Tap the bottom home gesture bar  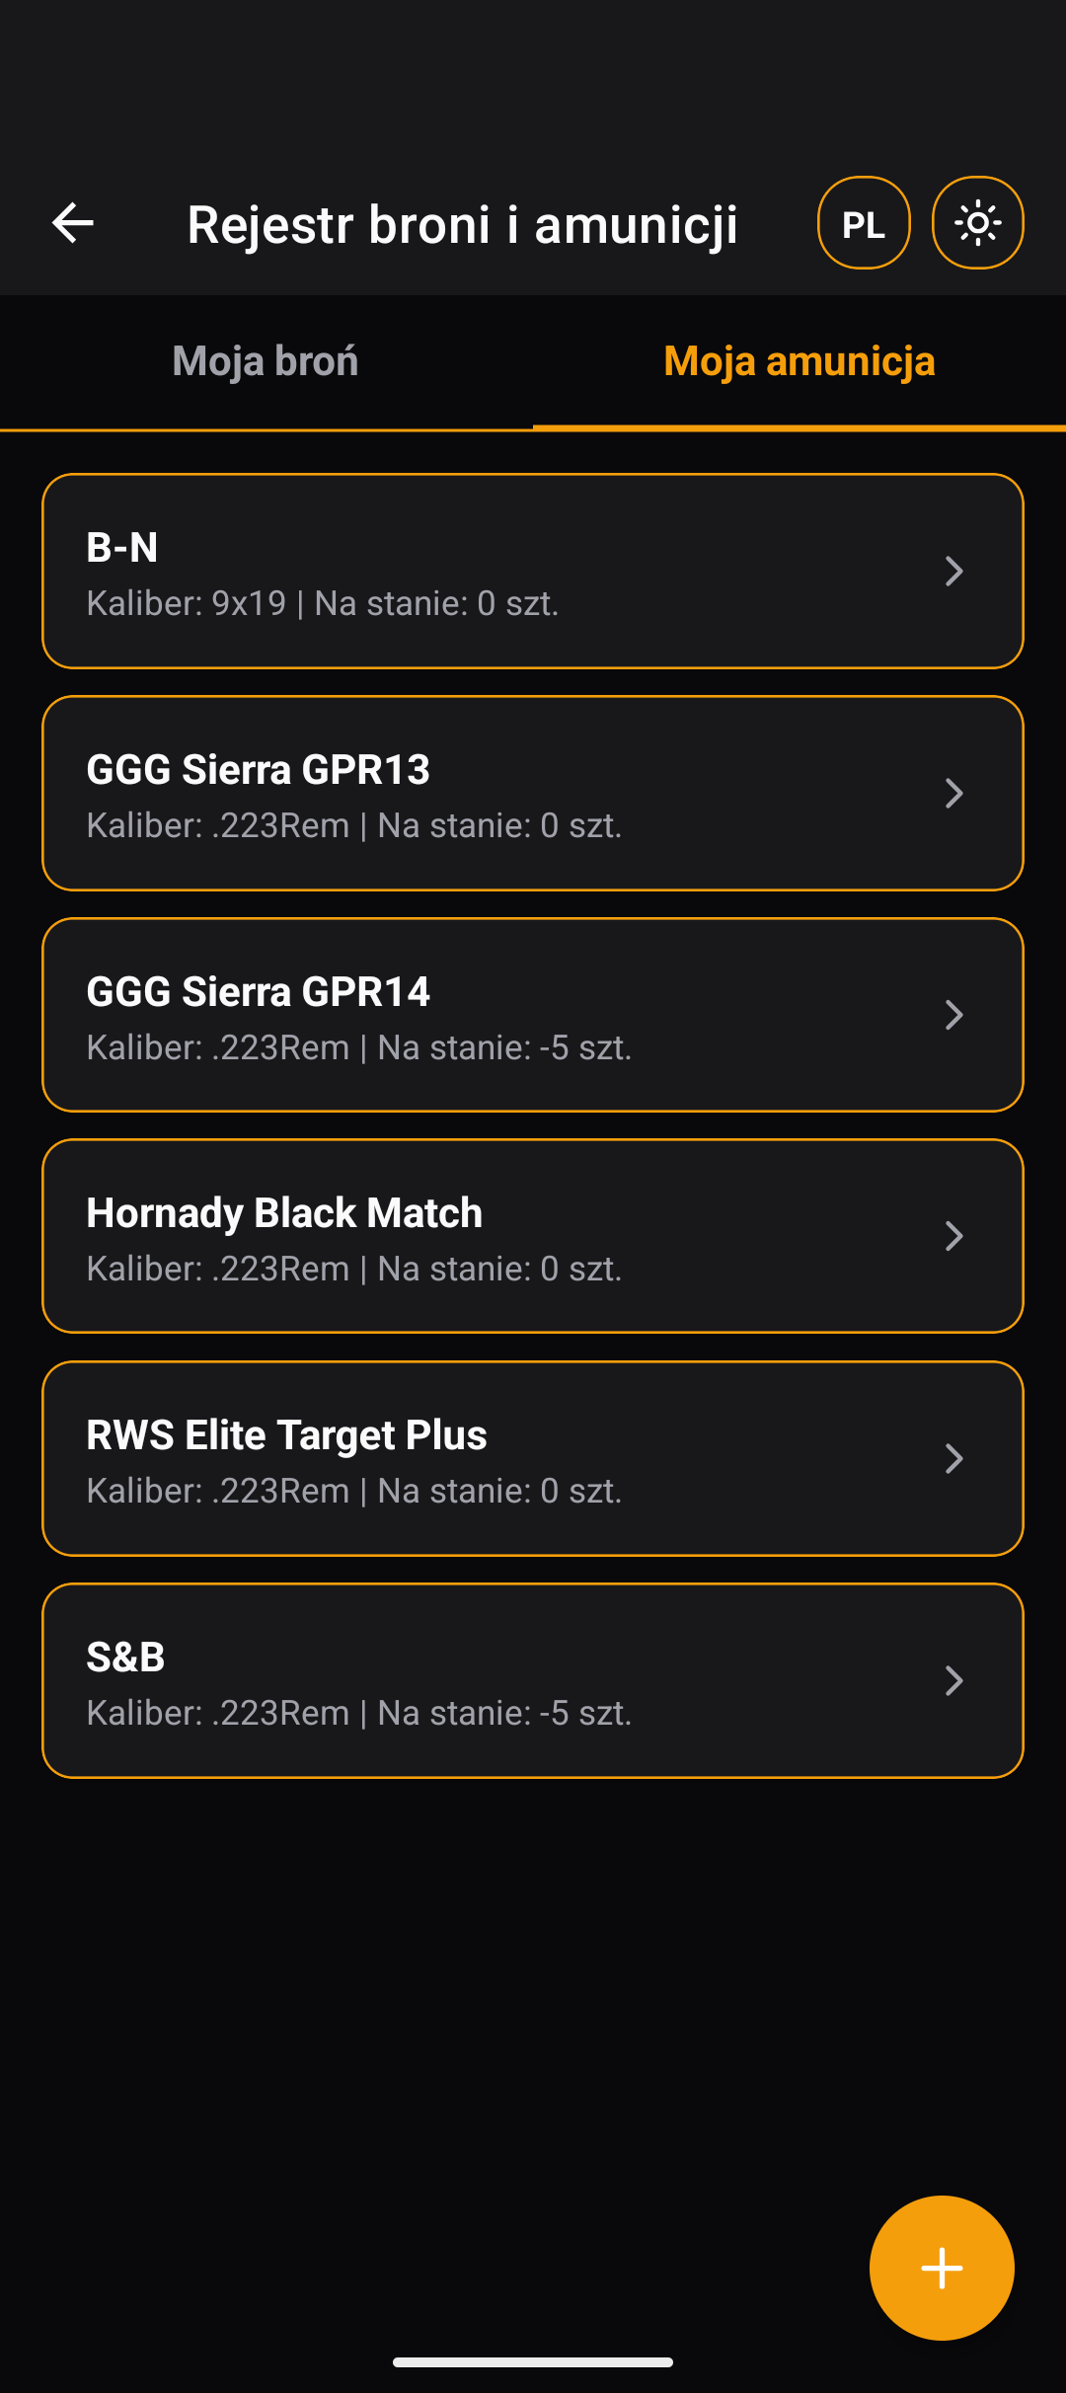point(533,2362)
